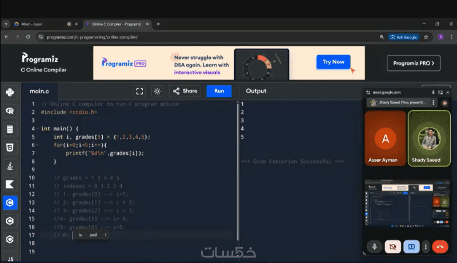The width and height of the screenshot is (457, 263).
Task: Pick the 'is' autocomplete suggestion
Action: 80,235
